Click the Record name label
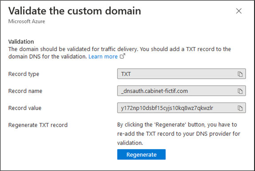The image size is (255, 171). pyautogui.click(x=25, y=91)
